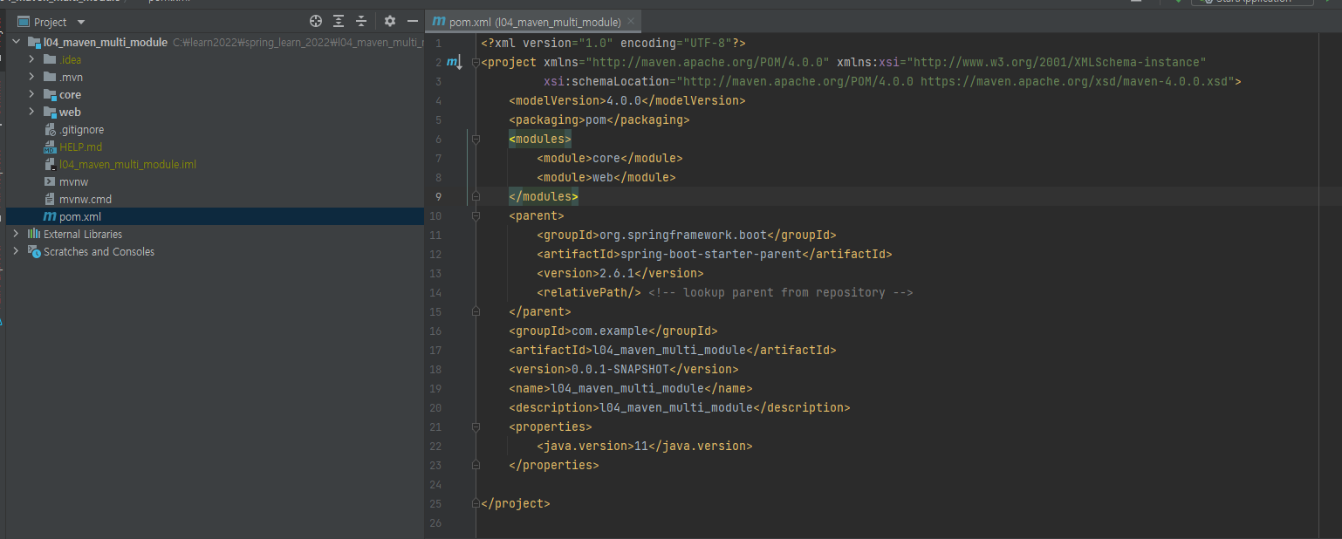Collapse the l04_maven_multi_module root node

click(16, 42)
